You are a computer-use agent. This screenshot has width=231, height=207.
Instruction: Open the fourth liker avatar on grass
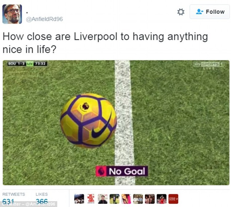click(115, 199)
